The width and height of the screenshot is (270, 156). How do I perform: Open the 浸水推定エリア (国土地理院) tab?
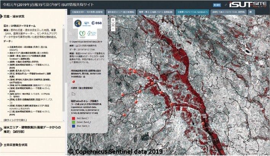point(121,12)
